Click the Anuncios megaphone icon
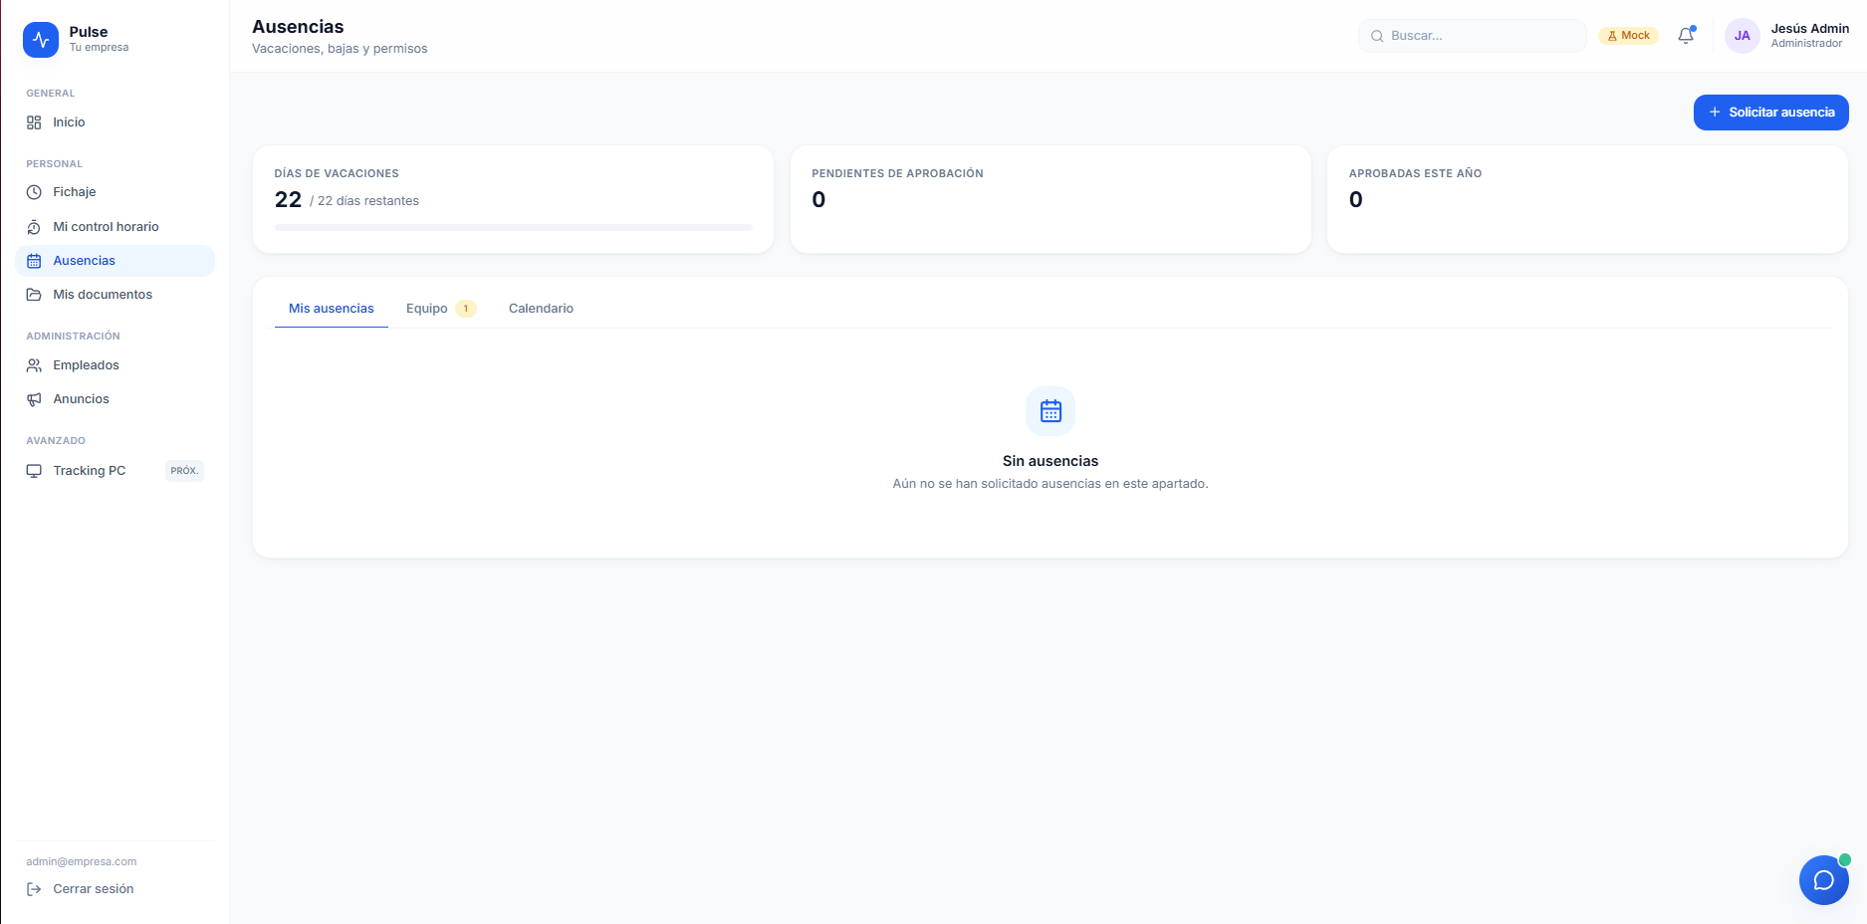This screenshot has width=1867, height=924. pos(34,399)
